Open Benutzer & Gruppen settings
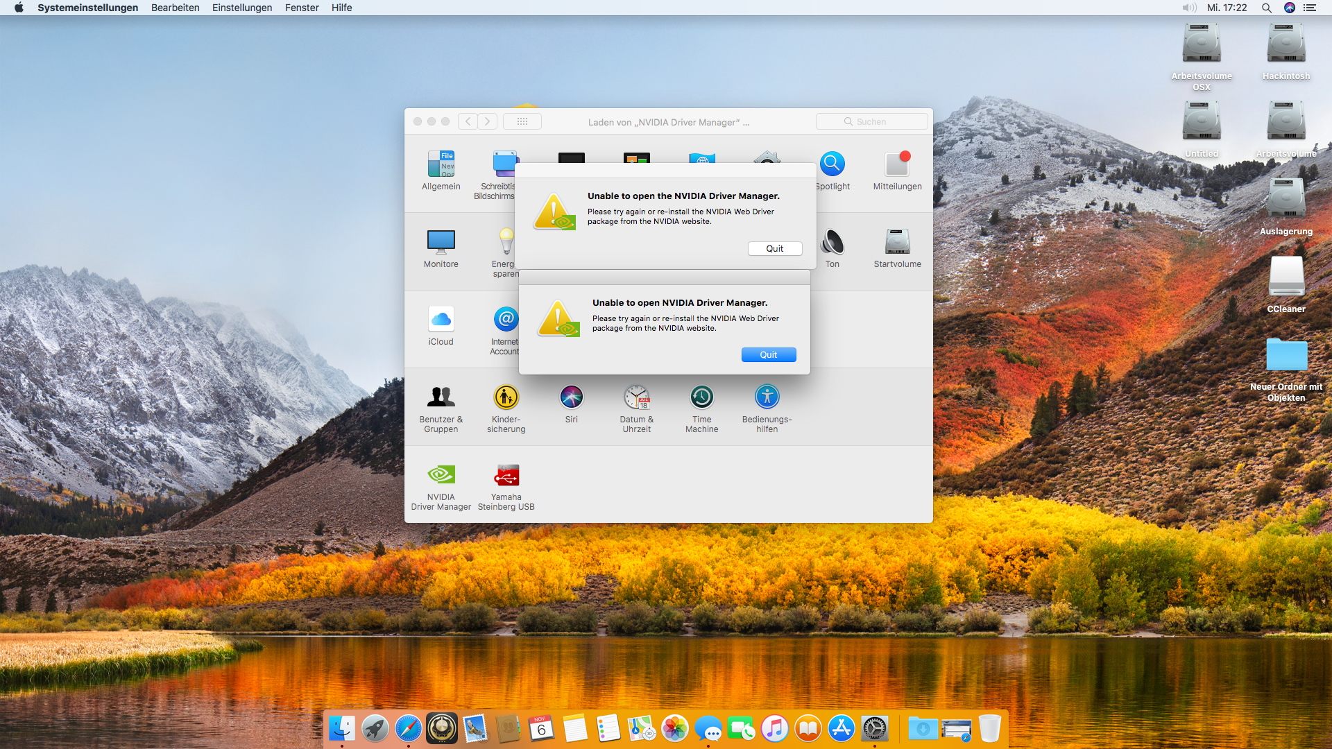Screen dimensions: 1332x749 pos(441,408)
